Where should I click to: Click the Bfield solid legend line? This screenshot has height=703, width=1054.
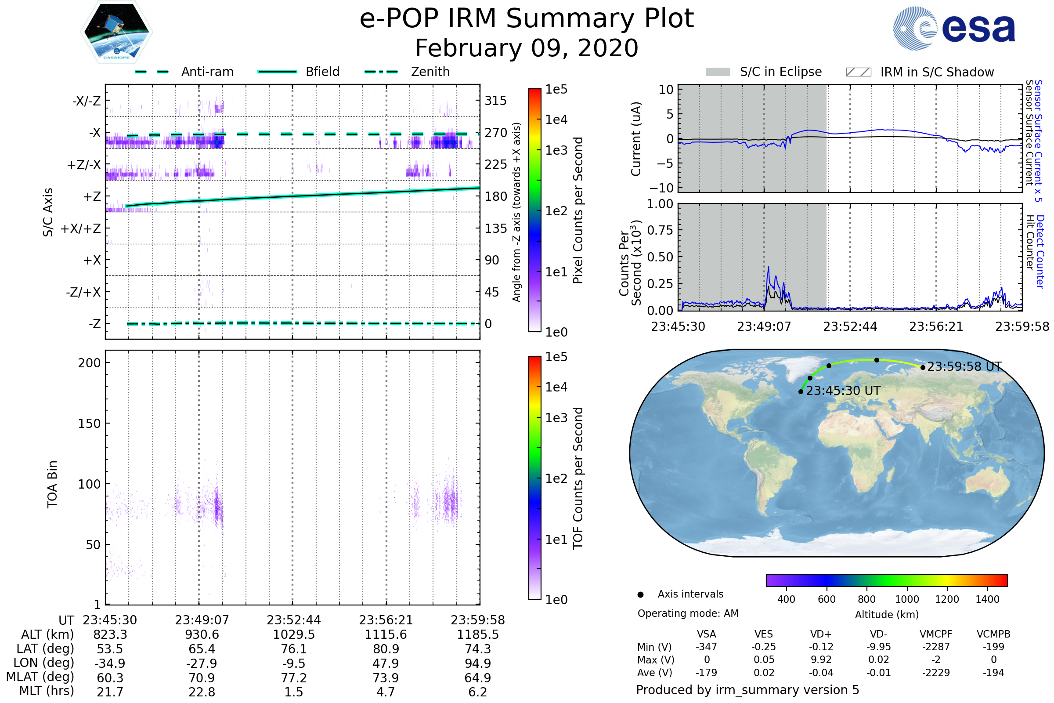point(277,72)
